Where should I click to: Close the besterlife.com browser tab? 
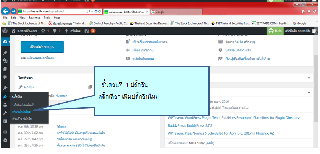(x=147, y=12)
